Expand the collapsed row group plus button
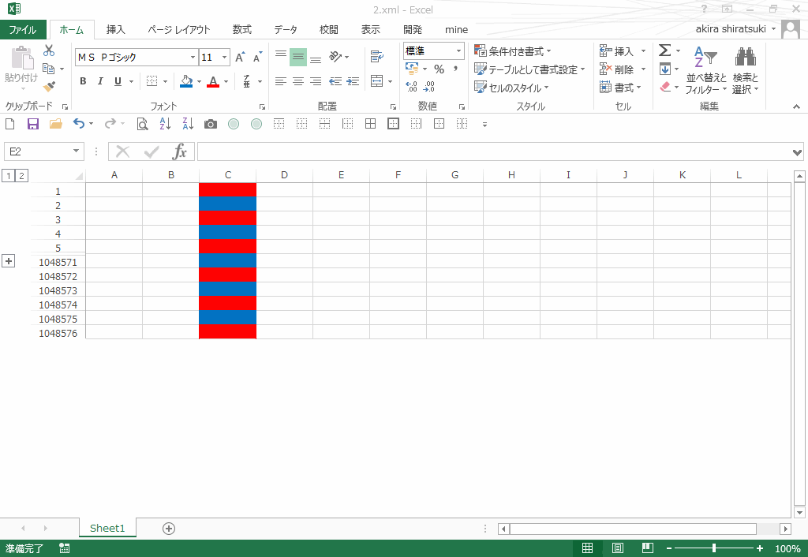The width and height of the screenshot is (808, 557). click(8, 261)
